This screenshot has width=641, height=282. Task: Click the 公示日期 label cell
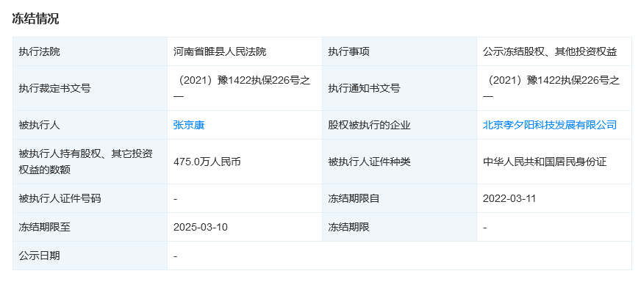[90, 256]
